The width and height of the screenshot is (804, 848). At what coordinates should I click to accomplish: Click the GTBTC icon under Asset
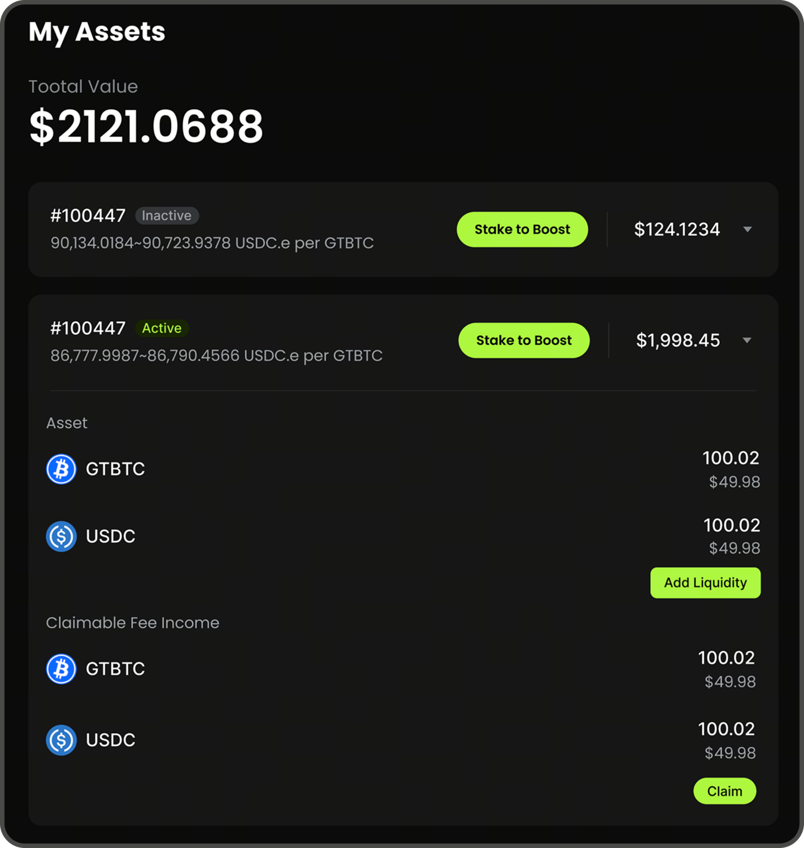[x=61, y=469]
